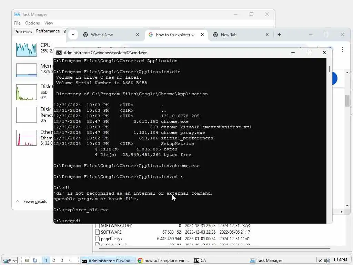Click 'SetupMetrics' in the cmd output

[x=178, y=144]
